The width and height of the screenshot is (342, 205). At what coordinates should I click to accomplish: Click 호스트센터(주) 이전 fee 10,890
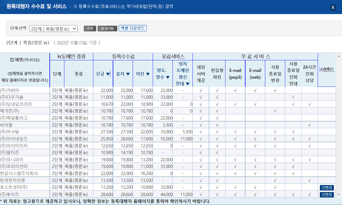pos(147,187)
